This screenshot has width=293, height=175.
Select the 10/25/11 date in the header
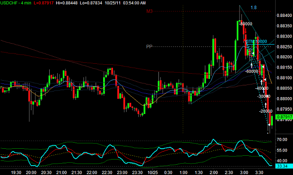[x=113, y=3]
